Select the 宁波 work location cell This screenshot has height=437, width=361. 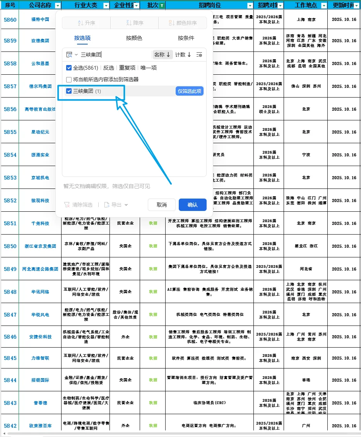pos(306,155)
